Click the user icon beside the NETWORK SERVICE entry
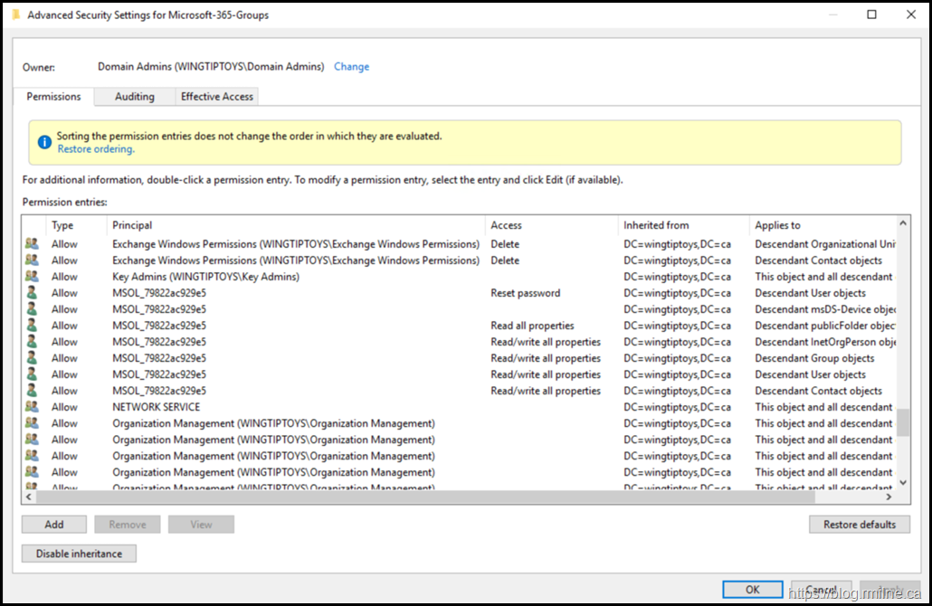The width and height of the screenshot is (932, 606). pos(33,407)
